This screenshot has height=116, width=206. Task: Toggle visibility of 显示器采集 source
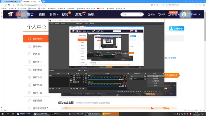pyautogui.click(x=83, y=82)
